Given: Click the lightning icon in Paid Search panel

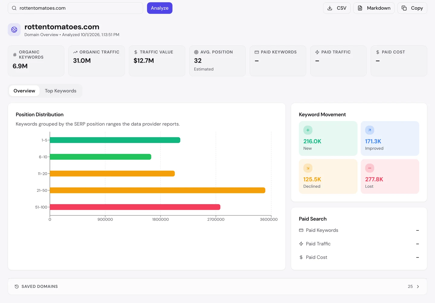Looking at the screenshot, I should pos(301,244).
